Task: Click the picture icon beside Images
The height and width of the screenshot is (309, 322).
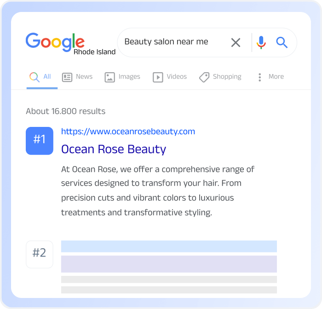Action: tap(109, 77)
